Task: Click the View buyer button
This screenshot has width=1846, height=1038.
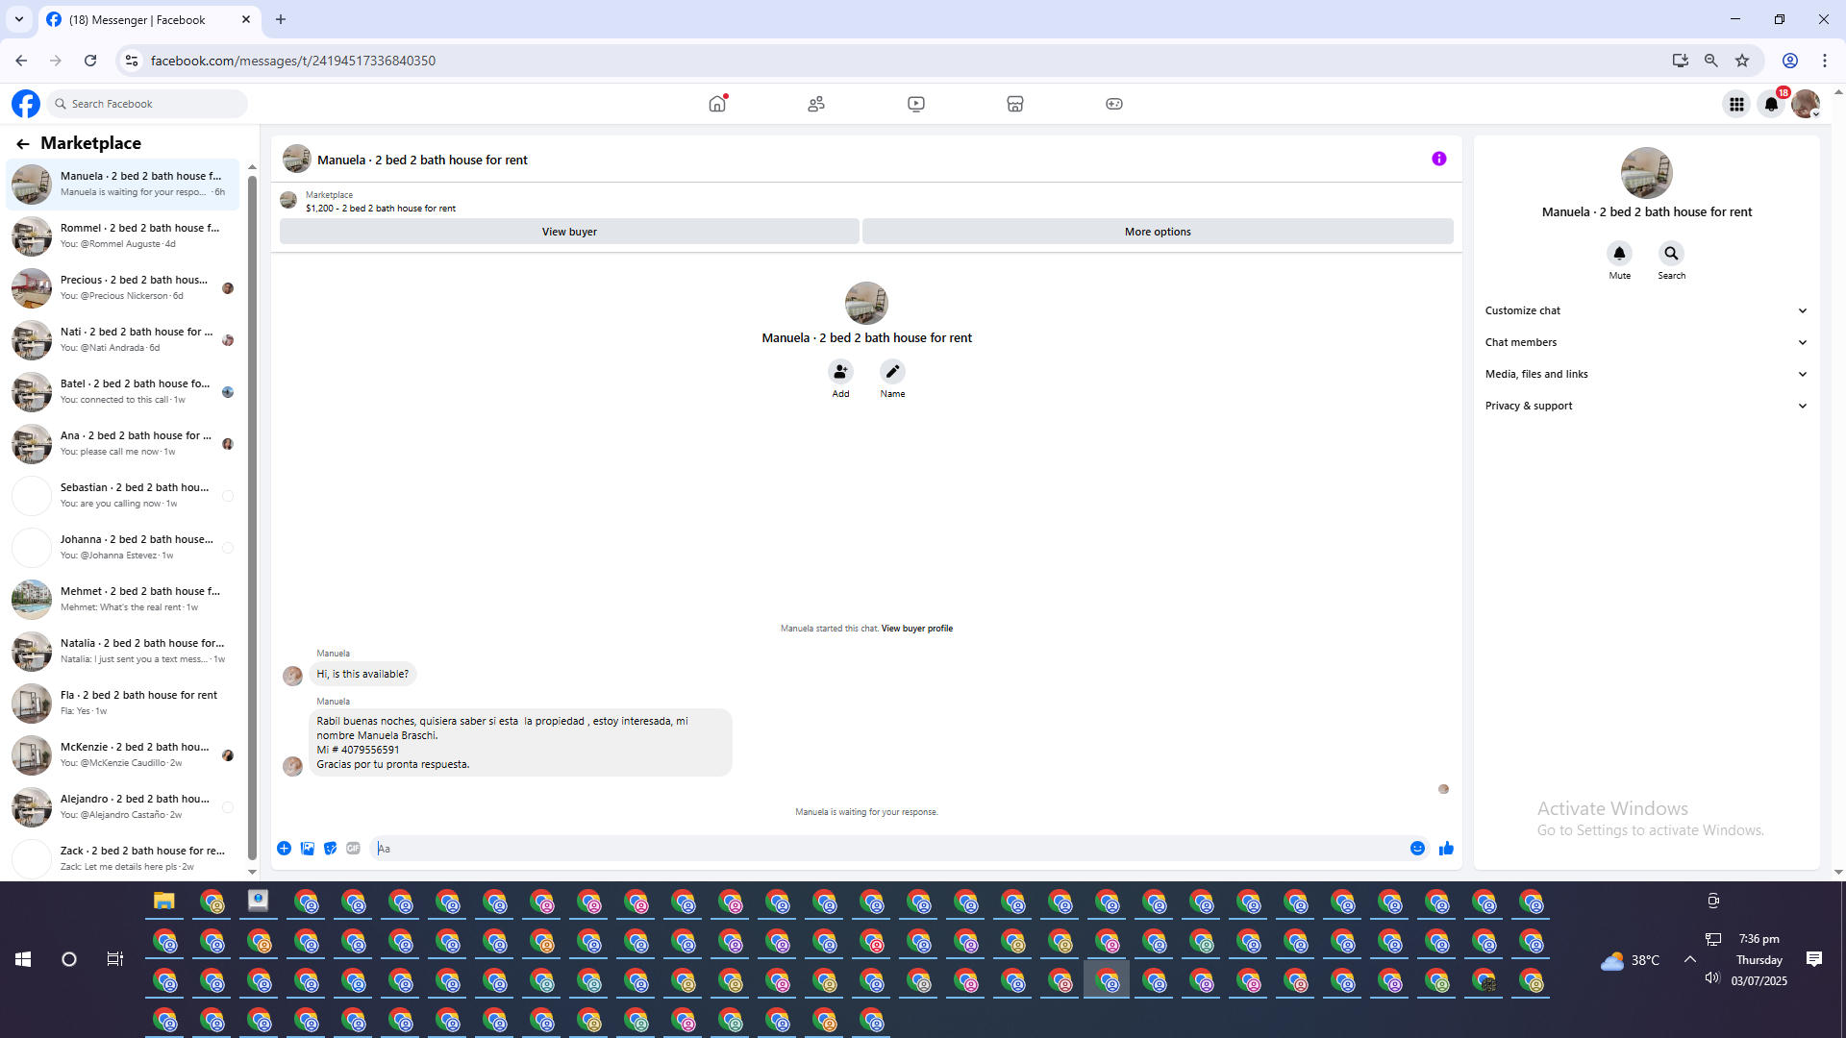Action: 569,232
